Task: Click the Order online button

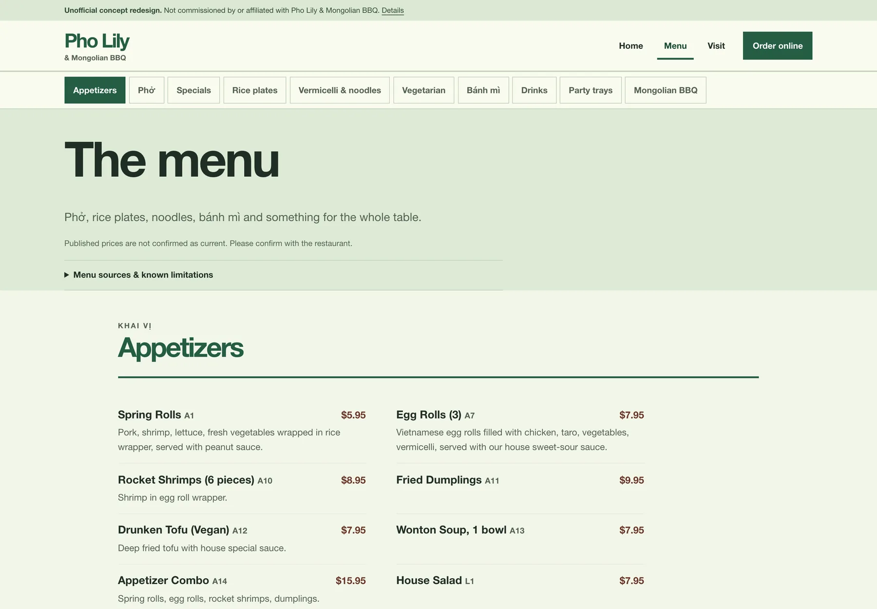Action: pos(778,46)
